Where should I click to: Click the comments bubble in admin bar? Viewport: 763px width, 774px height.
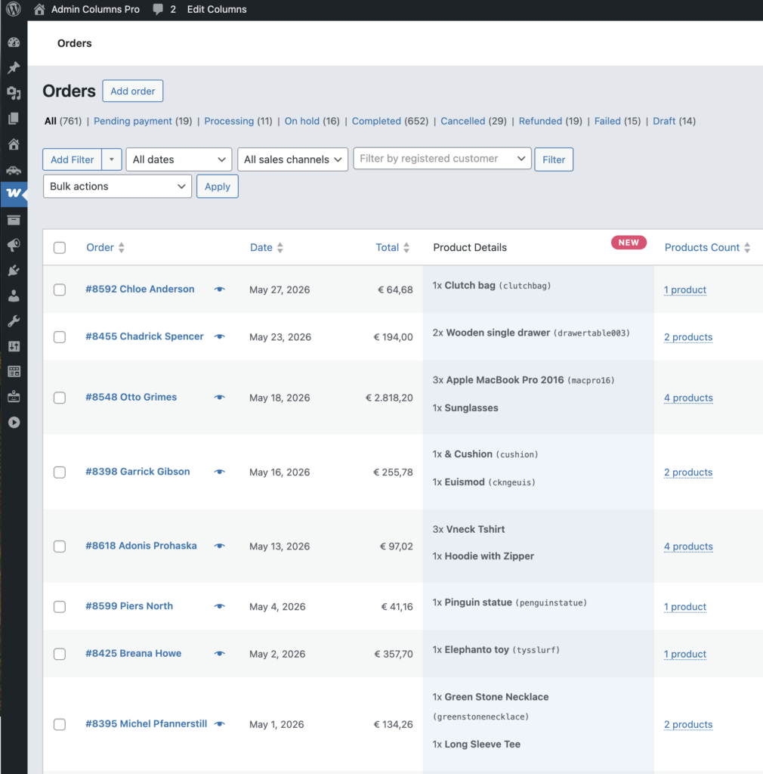164,10
